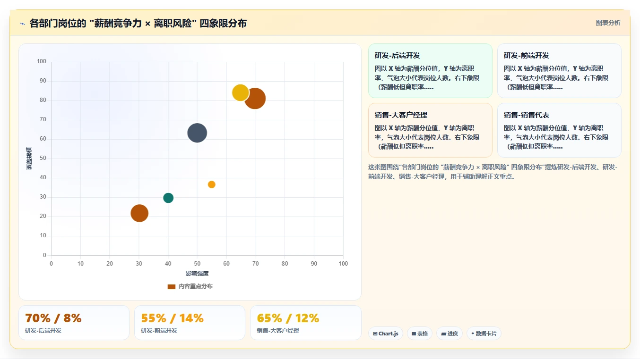Open the 销售-销售代表 info card
This screenshot has width=640, height=359.
559,130
